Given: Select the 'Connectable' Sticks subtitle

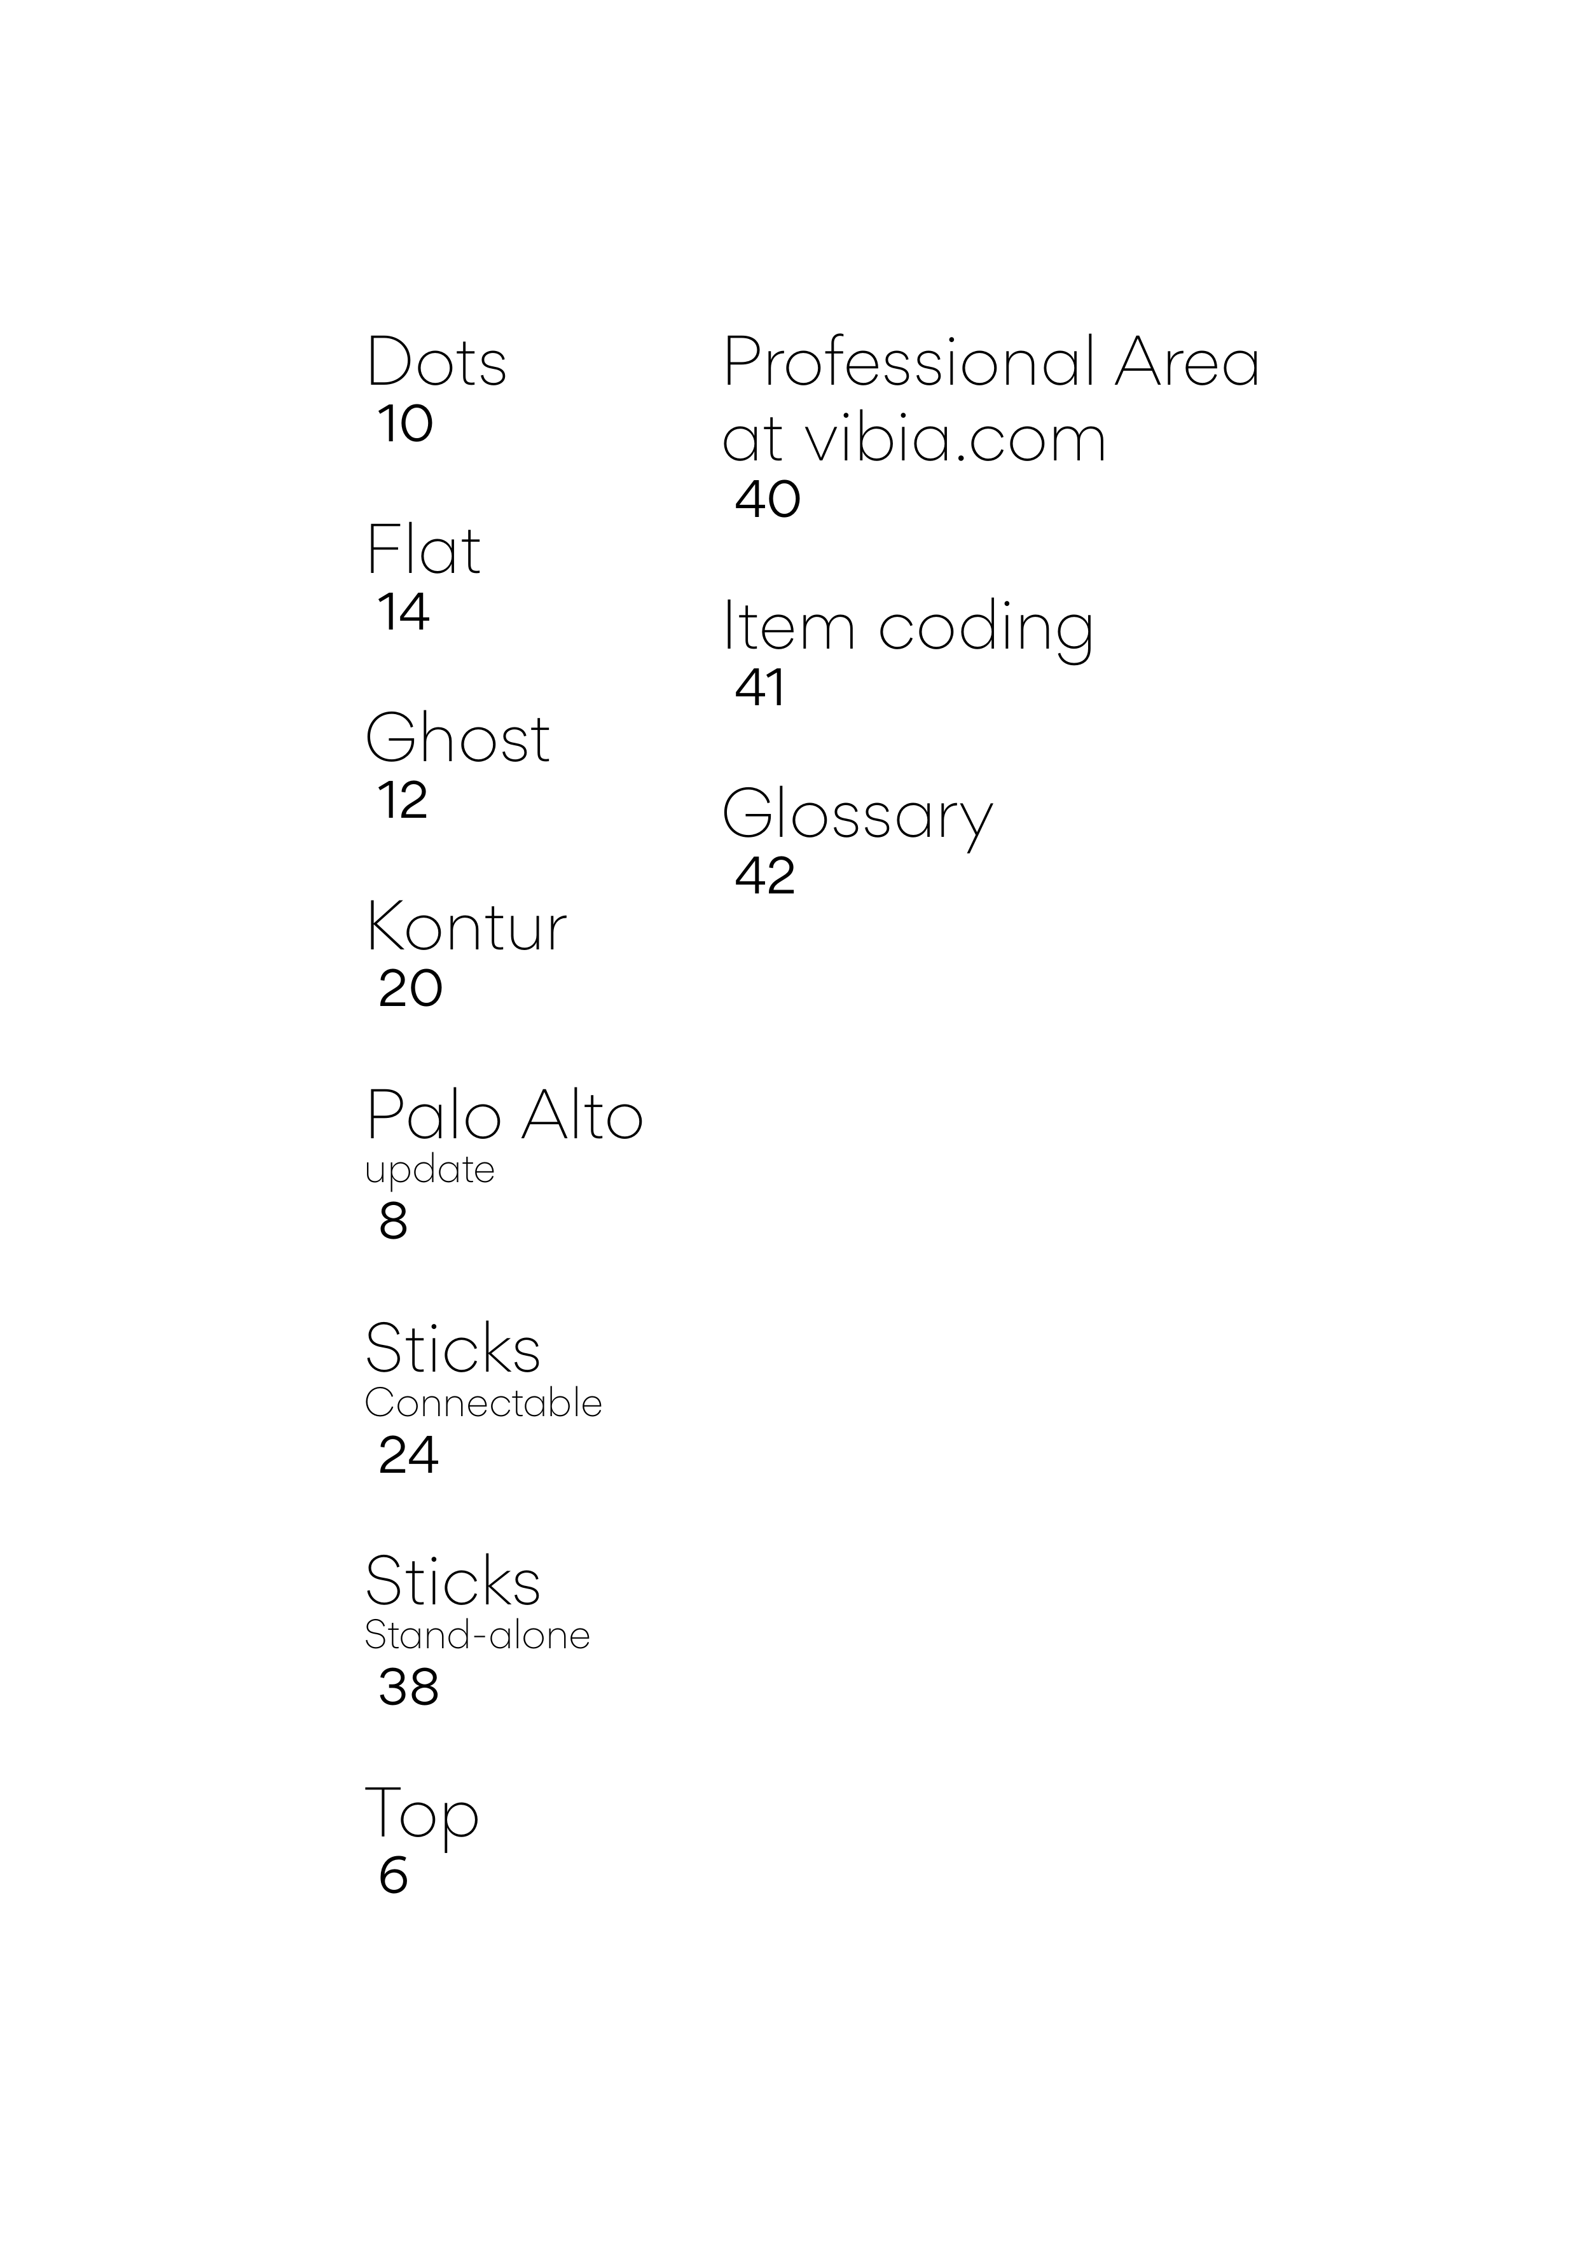Looking at the screenshot, I should click(x=483, y=1404).
